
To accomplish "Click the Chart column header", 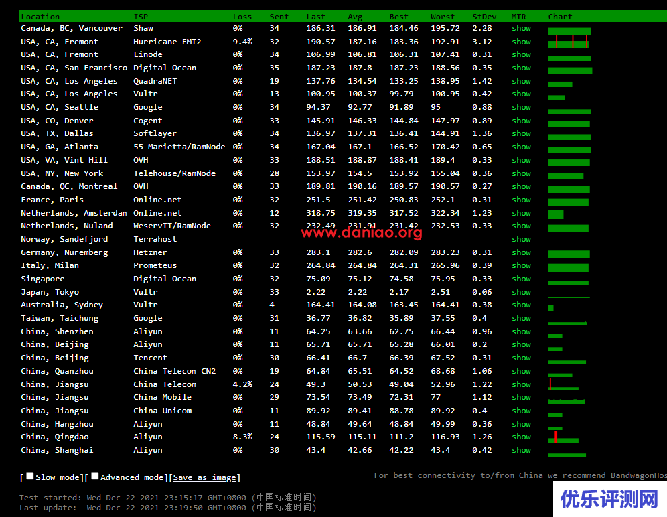I will click(x=561, y=17).
